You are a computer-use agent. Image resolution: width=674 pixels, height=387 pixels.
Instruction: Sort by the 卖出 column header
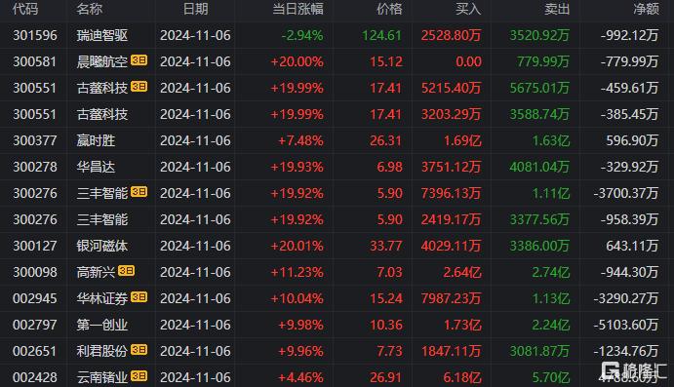(x=557, y=9)
